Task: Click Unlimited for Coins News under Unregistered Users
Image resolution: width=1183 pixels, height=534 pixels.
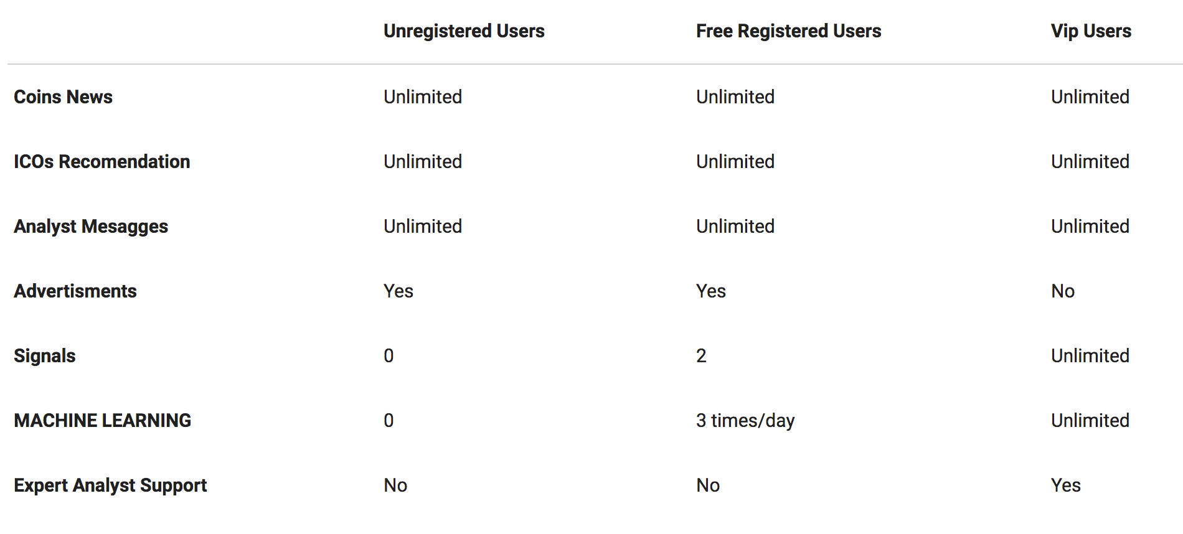Action: pyautogui.click(x=423, y=97)
